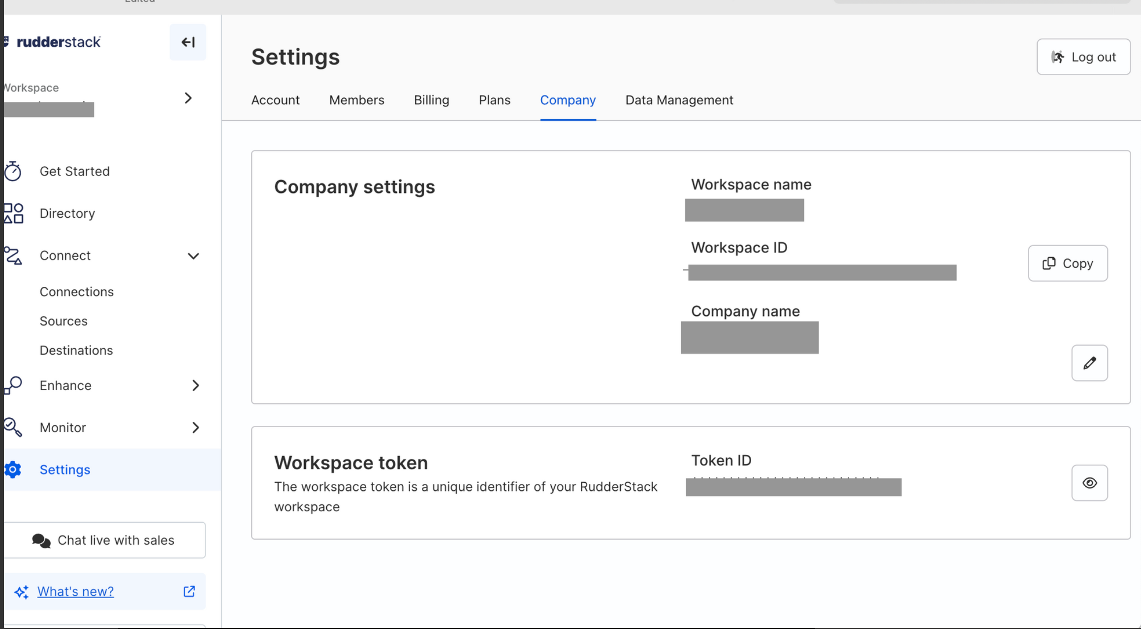Collapse the Connect menu chevron
The image size is (1141, 629).
click(x=193, y=256)
